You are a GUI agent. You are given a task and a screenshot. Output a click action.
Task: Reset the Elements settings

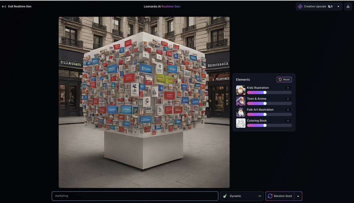pos(284,79)
